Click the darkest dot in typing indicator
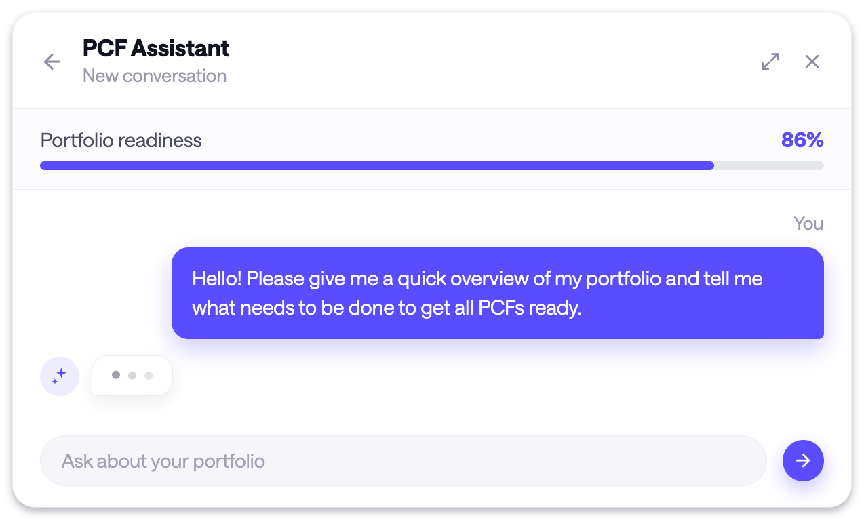The width and height of the screenshot is (864, 520). 116,375
